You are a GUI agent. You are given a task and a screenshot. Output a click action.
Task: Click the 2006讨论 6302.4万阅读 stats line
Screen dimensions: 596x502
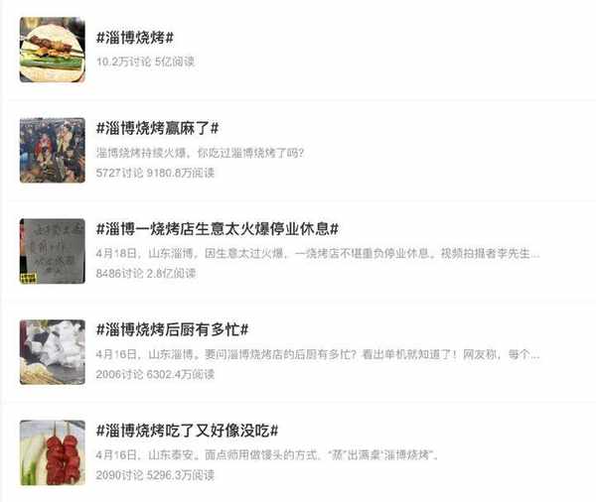[155, 374]
